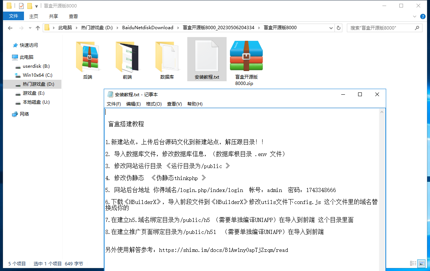Open the address bar history dropdown
The width and height of the screenshot is (430, 271).
click(x=331, y=28)
